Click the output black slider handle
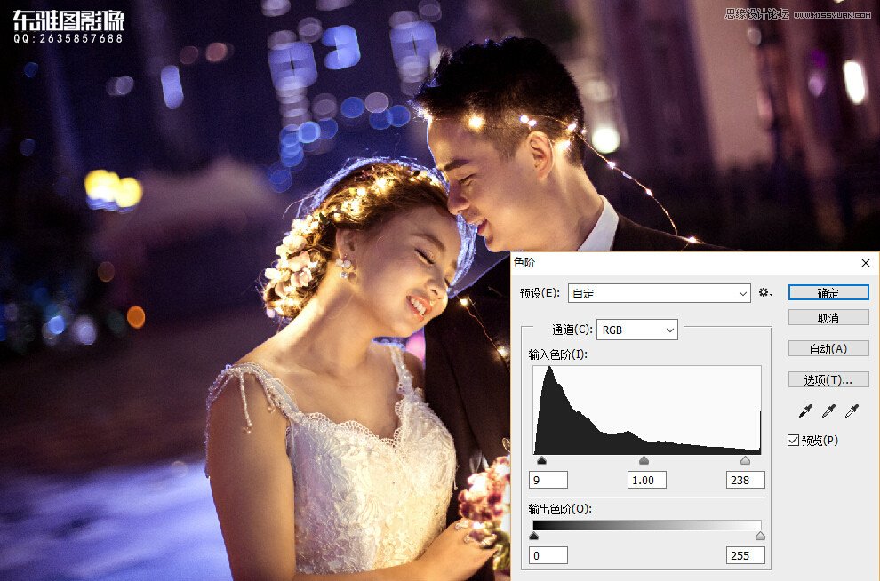880x581 pixels. (x=533, y=536)
